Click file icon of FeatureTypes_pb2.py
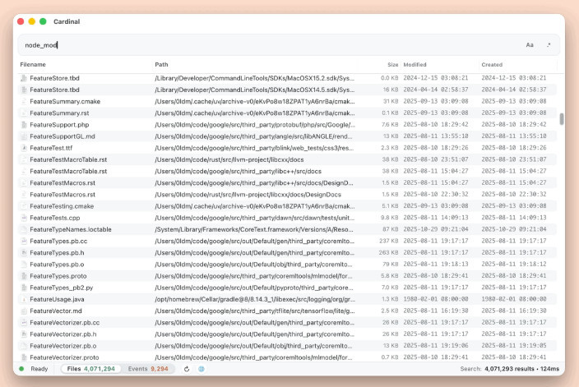Screen dimensions: 579x387 (24, 288)
